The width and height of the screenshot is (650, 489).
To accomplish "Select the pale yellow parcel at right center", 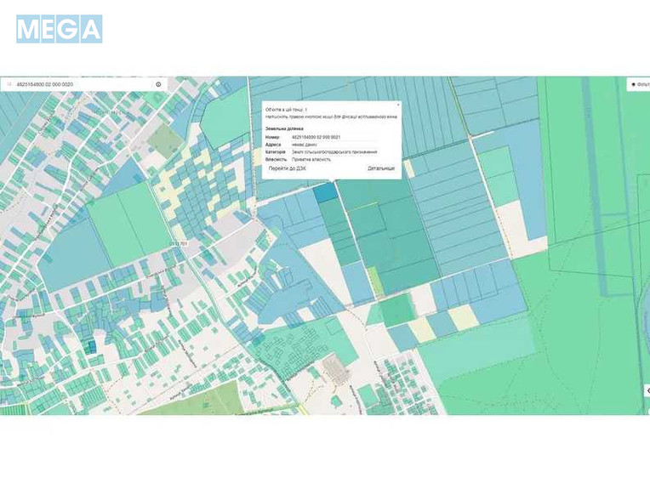I will click(x=463, y=317).
